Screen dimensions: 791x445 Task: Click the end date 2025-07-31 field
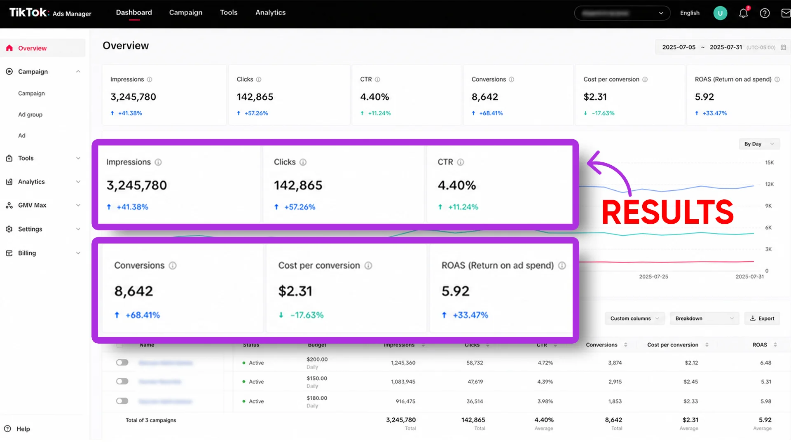[726, 47]
